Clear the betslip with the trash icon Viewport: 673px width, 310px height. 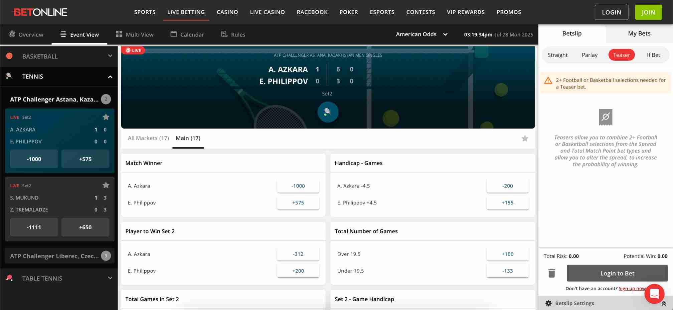pyautogui.click(x=551, y=273)
